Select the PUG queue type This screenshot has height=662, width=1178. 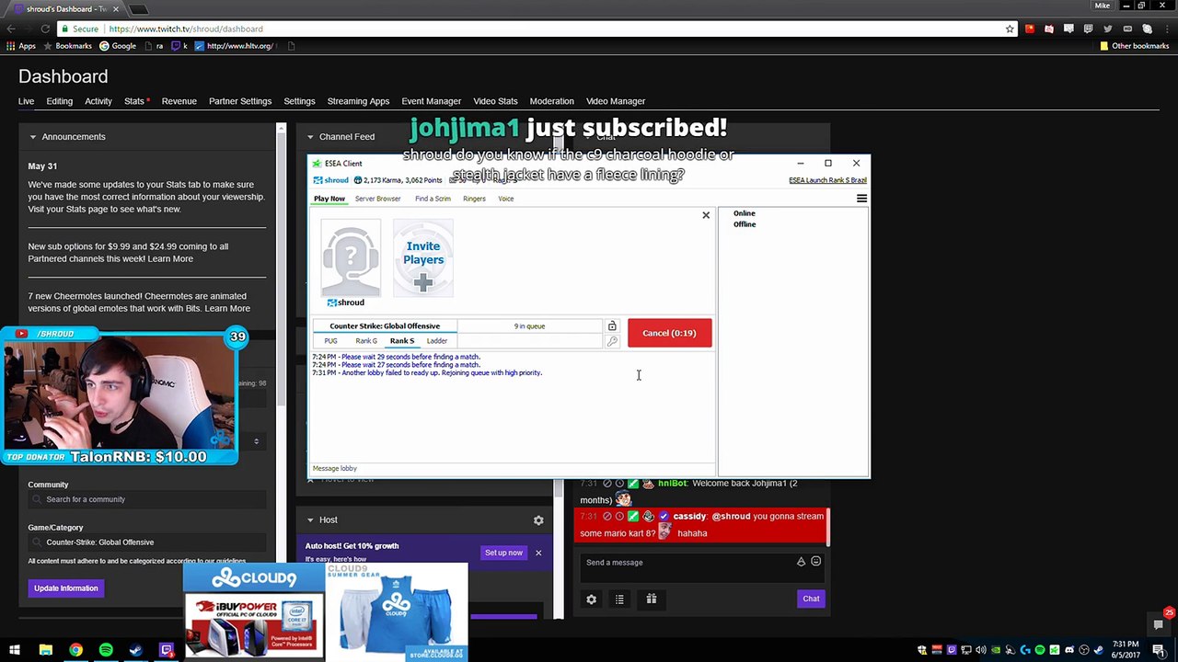(x=330, y=341)
